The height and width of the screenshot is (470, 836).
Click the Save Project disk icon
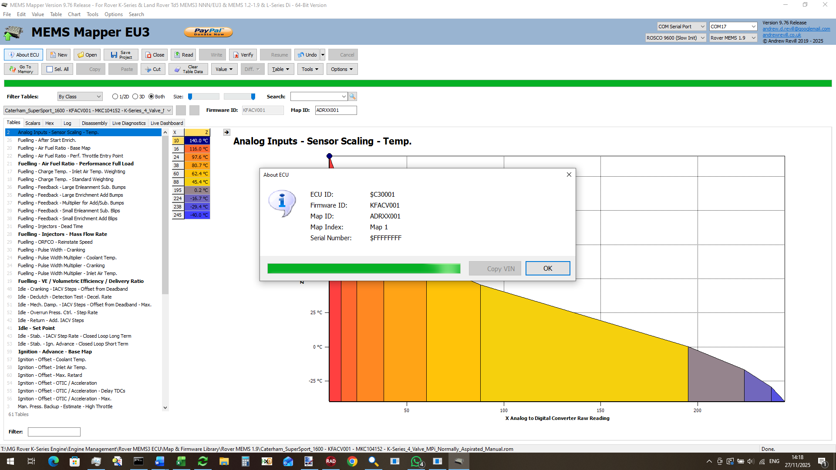(x=114, y=55)
